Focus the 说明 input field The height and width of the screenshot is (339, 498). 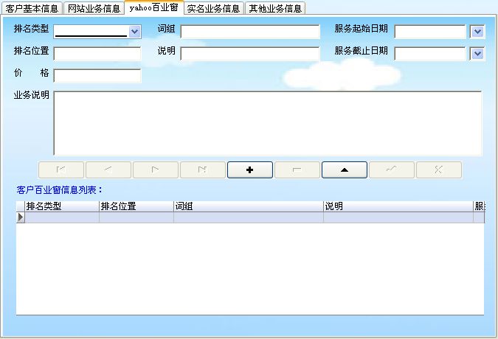(250, 54)
